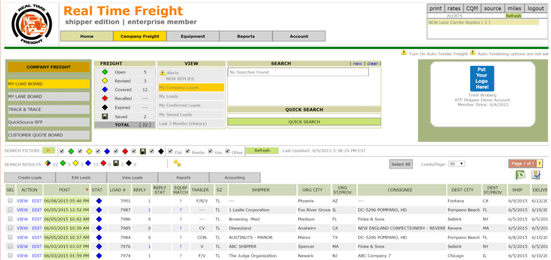
Task: Click the QUICK SEARCH button
Action: pyautogui.click(x=304, y=122)
